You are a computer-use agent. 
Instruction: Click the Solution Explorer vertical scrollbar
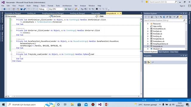(186, 36)
